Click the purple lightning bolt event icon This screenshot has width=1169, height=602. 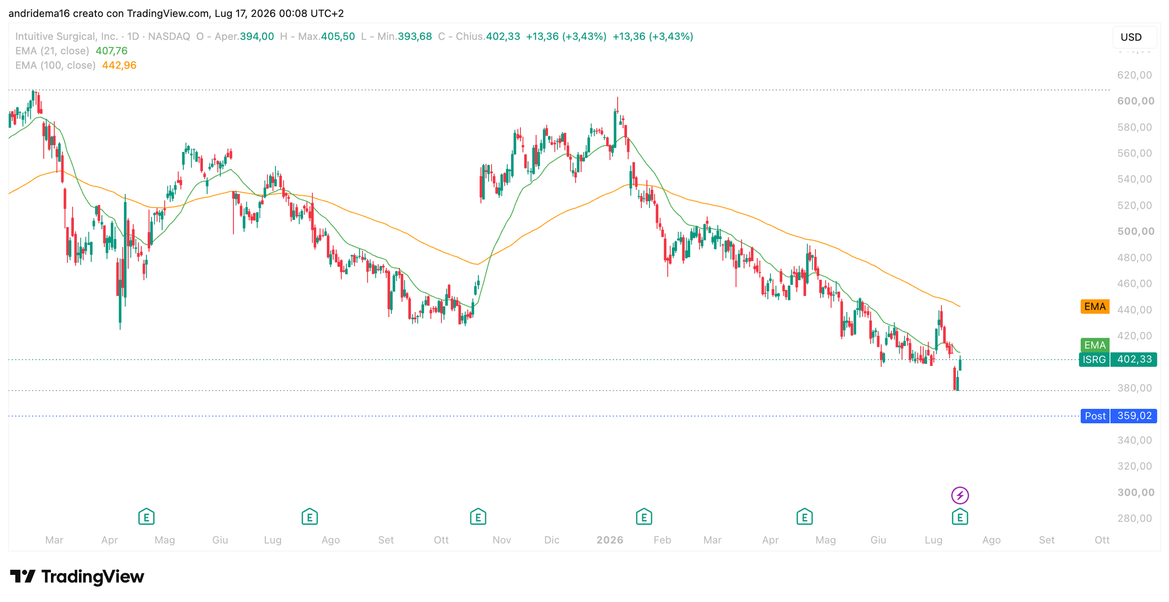coord(960,495)
